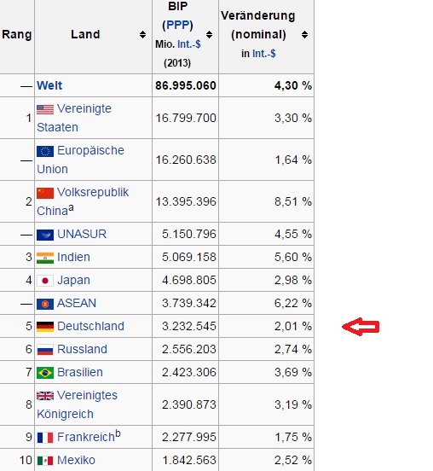Select the value 4.698.805

189,280
